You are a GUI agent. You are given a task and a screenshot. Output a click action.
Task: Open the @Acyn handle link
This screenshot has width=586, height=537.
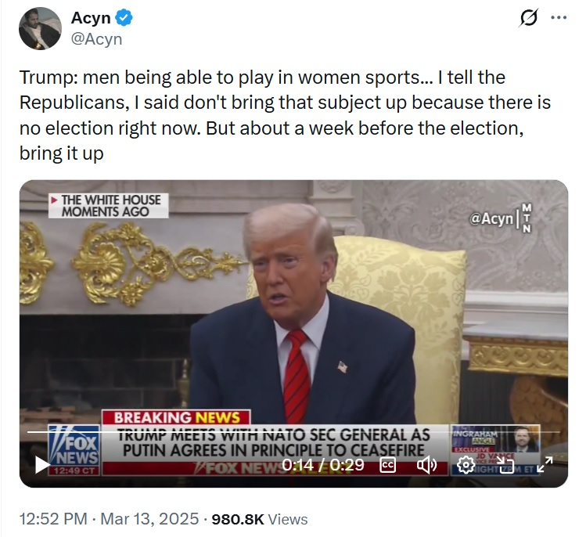coord(96,38)
